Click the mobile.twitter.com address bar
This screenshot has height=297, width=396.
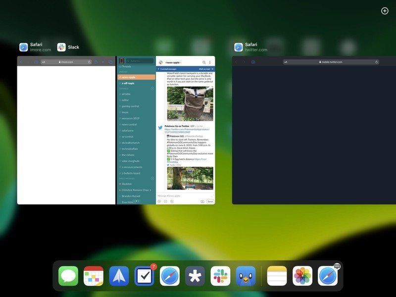tap(331, 62)
